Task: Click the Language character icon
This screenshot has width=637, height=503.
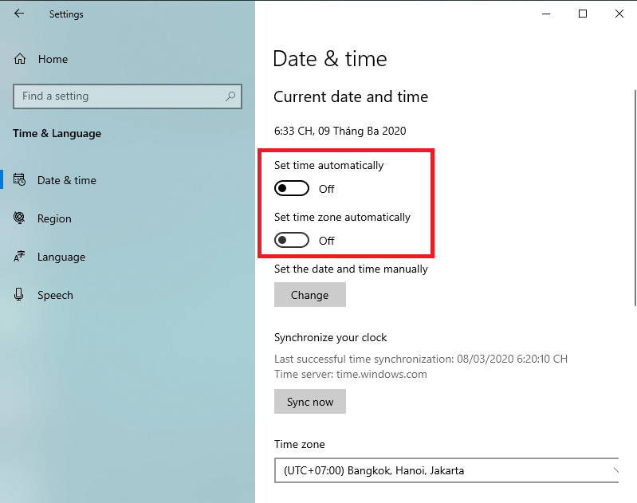Action: click(x=19, y=257)
